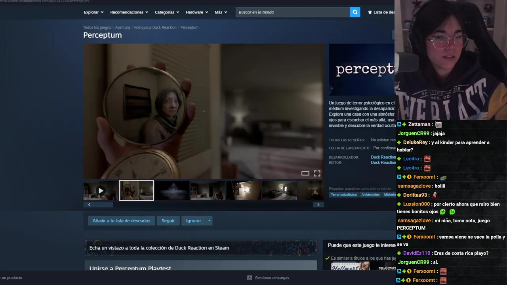Play the trailer video thumbnail
The height and width of the screenshot is (285, 507).
pyautogui.click(x=101, y=190)
